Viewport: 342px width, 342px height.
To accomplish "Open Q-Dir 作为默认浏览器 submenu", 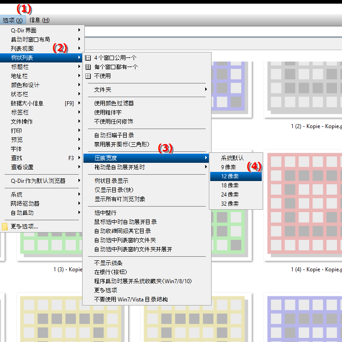I will point(41,181).
